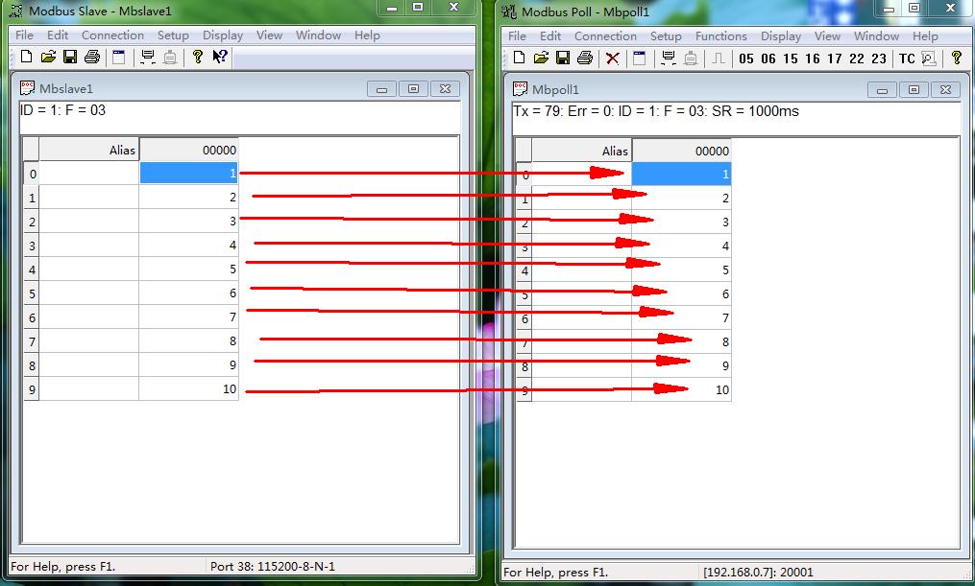Maximize the Mbslave1 child window
Viewport: 975px width, 586px height.
point(413,89)
